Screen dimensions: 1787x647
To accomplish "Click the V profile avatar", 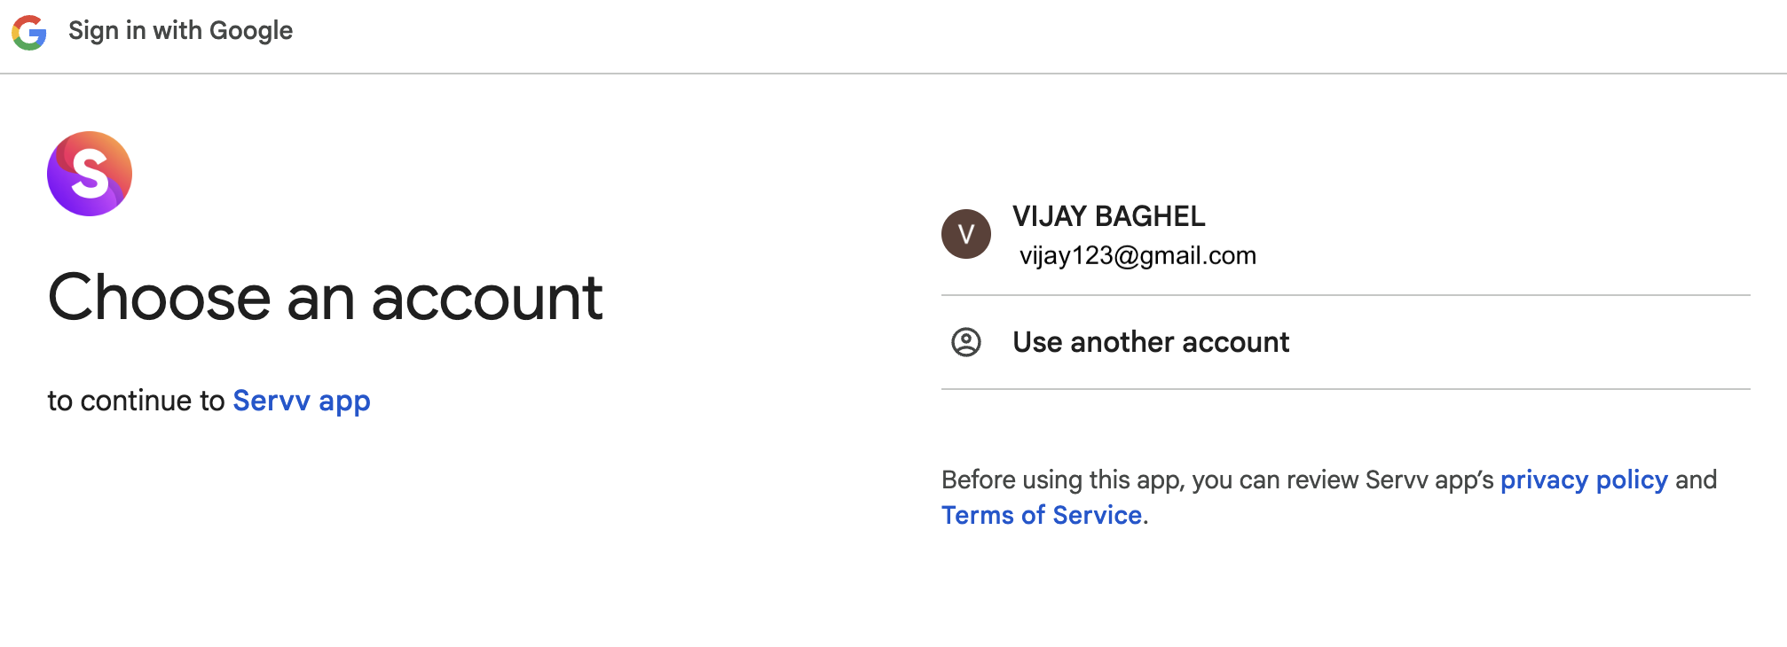I will click(965, 234).
